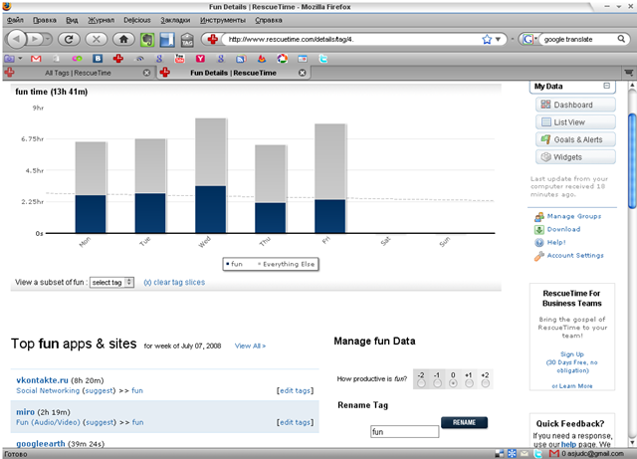Open the Yahoo Y bookmark icon
Image resolution: width=637 pixels, height=459 pixels.
200,59
